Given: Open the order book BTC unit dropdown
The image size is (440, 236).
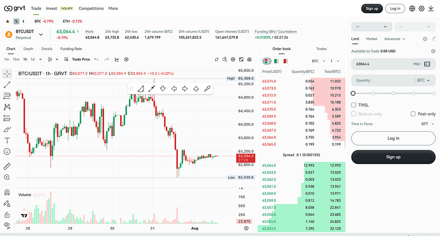Looking at the screenshot, I should (318, 61).
